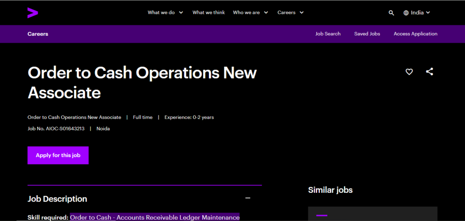Click the Full time text
465x221 pixels.
click(143, 118)
